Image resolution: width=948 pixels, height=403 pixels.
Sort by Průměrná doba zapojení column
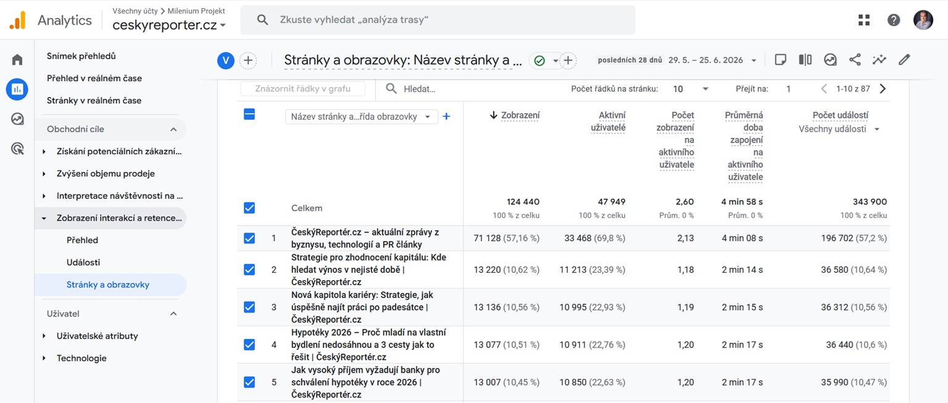745,146
